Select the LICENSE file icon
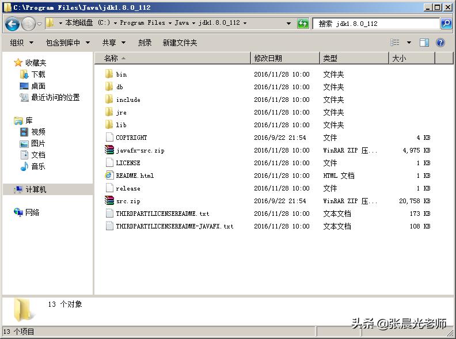456x339 pixels. tap(109, 162)
